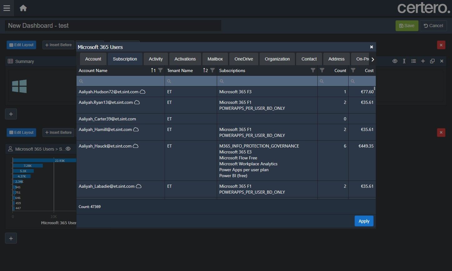Filter the Tenant Name column
Viewport: 452px width, 271px height.
[212, 70]
